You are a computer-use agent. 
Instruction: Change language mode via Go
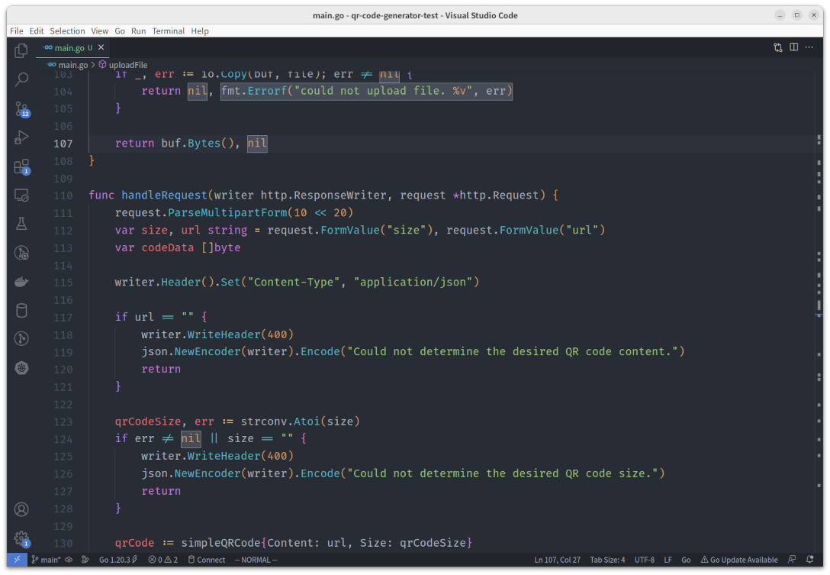pos(686,560)
